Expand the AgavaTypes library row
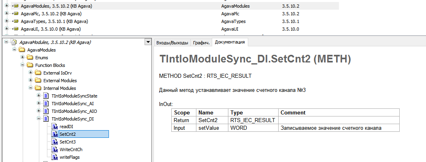Image resolution: width=426 pixels, height=162 pixels. coord(6,21)
